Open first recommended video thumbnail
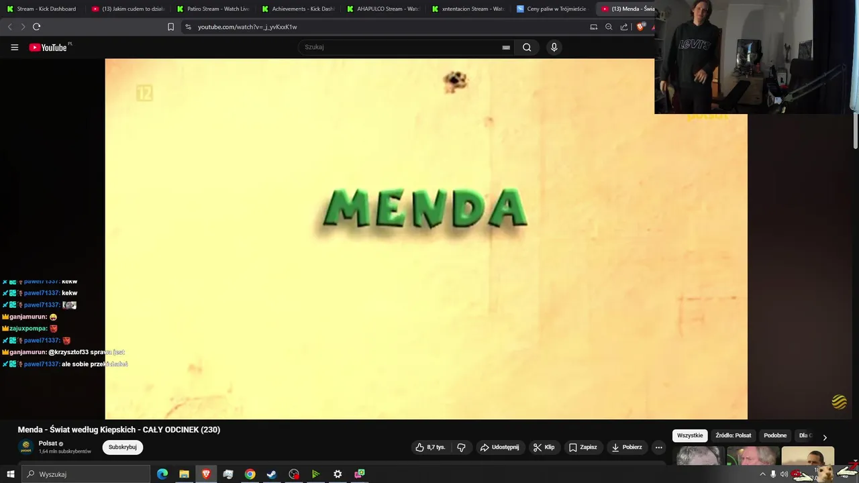The height and width of the screenshot is (483, 859). point(699,456)
